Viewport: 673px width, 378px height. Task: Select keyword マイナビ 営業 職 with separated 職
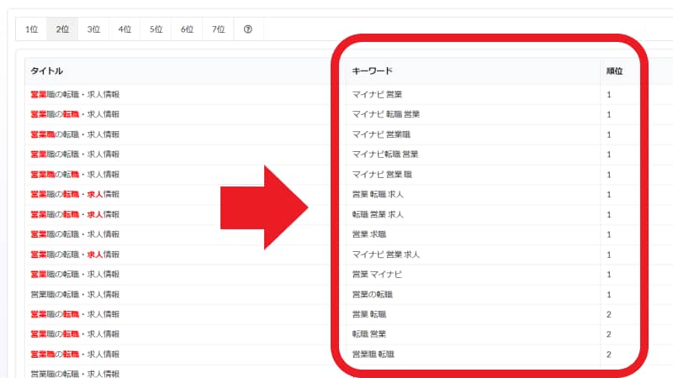(382, 175)
